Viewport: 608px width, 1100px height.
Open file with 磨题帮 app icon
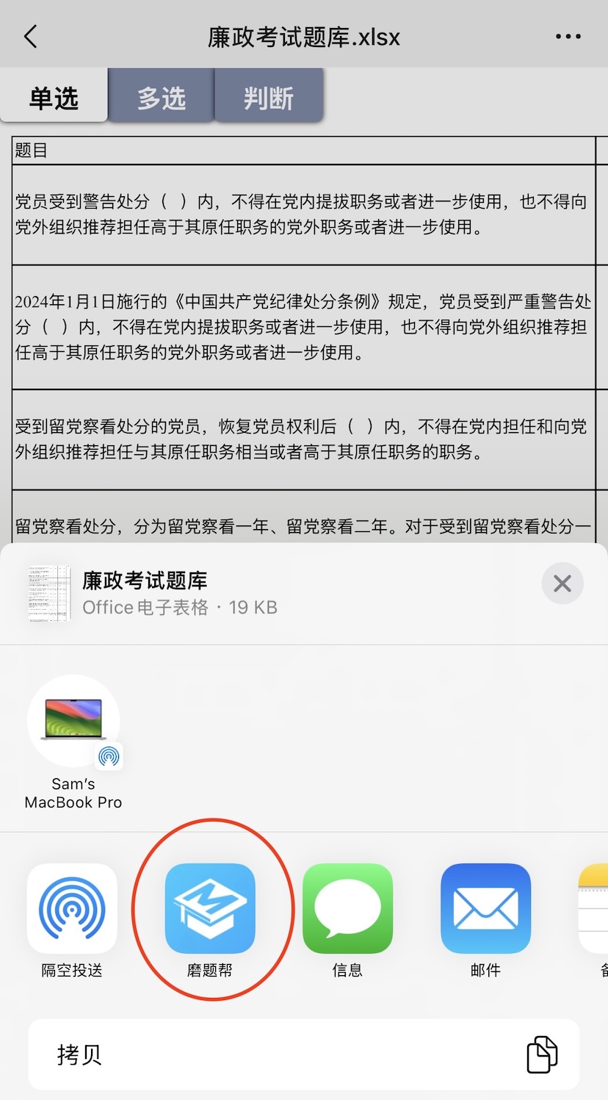[x=210, y=908]
